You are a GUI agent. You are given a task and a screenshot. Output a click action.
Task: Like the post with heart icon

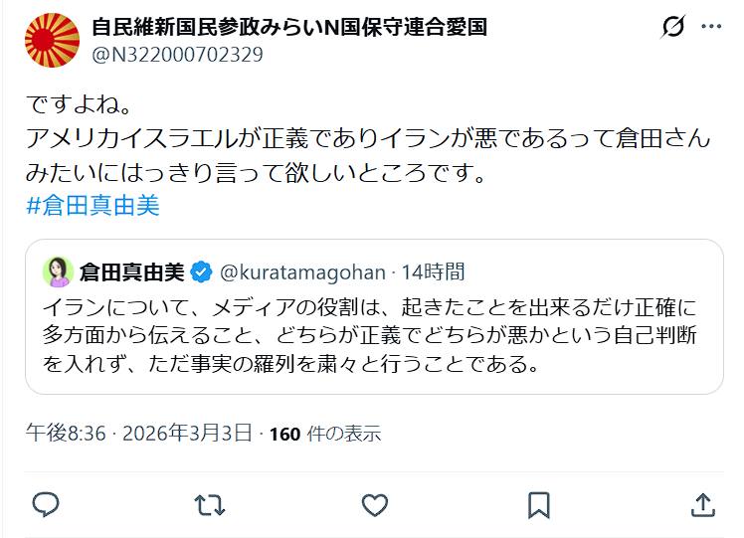(374, 504)
